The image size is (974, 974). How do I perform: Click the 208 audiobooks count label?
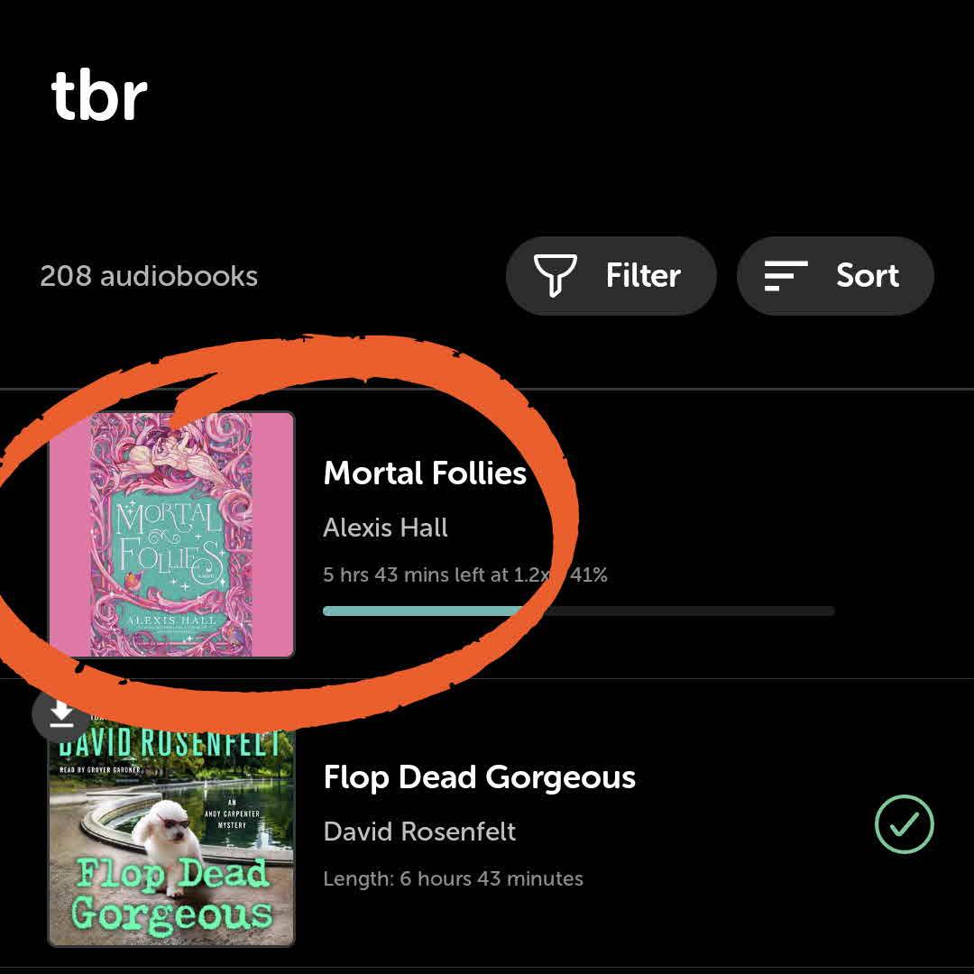[149, 277]
